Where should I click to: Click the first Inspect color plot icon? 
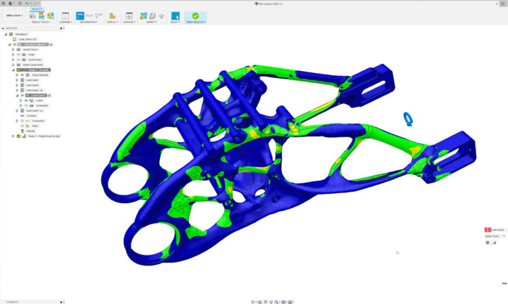click(143, 16)
